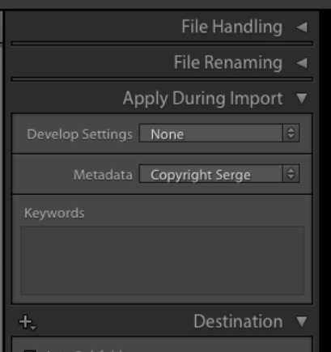Expand the File Handling panel triangle
331x352 pixels.
pos(302,27)
